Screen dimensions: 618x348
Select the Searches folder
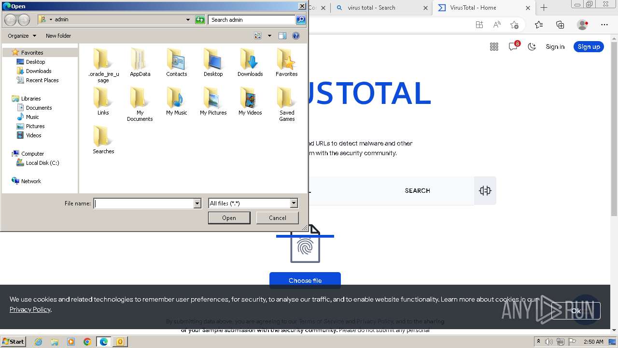[103, 140]
